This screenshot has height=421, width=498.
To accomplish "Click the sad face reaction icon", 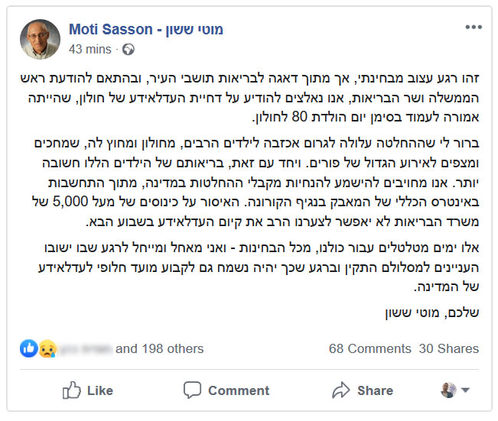I will click(x=47, y=348).
